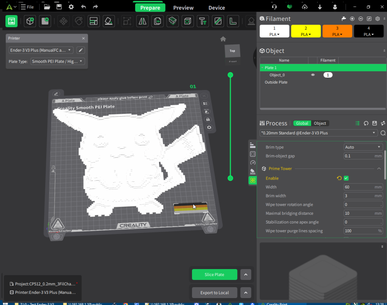Click the plate auto-orient icon
387x305 pixels.
point(207,112)
